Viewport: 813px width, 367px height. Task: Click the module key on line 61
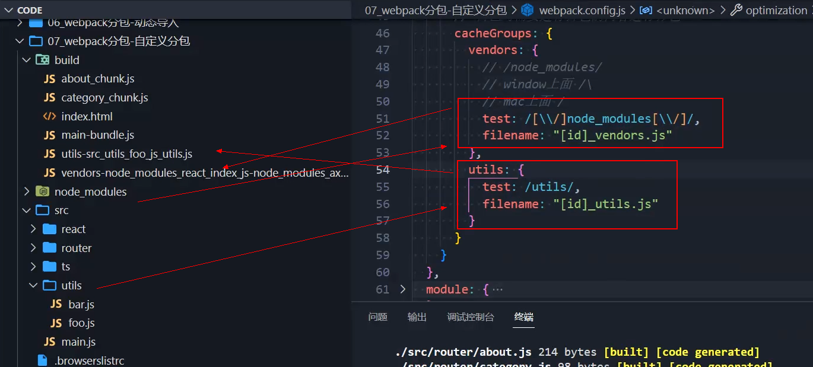(447, 289)
